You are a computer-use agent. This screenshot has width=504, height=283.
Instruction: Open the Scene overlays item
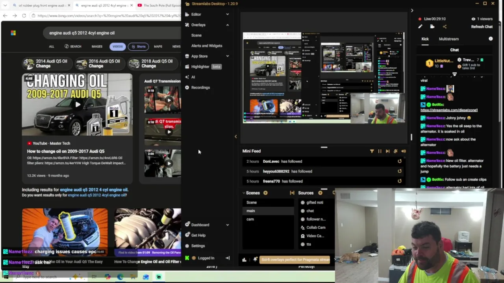(196, 35)
